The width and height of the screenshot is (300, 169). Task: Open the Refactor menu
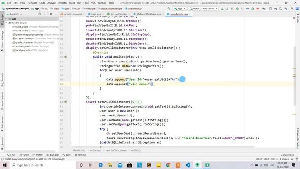(62, 3)
